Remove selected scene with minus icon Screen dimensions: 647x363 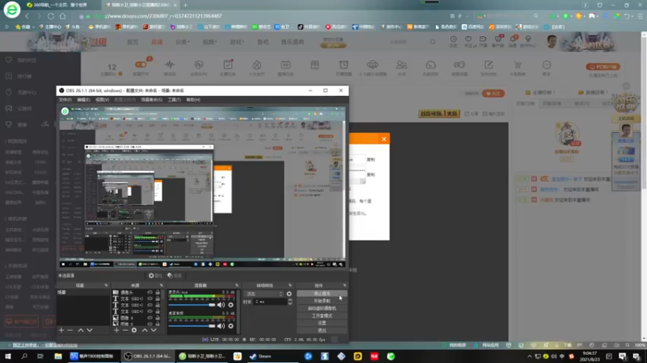70,330
